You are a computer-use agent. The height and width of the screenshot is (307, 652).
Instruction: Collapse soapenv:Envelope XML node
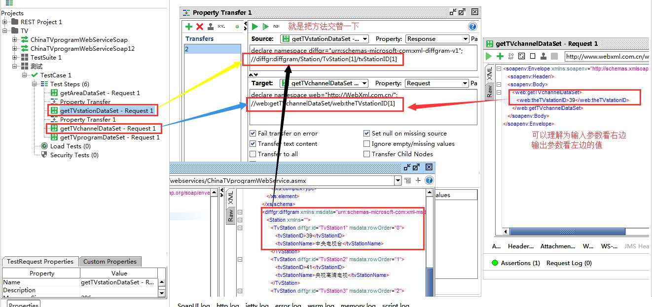point(499,69)
